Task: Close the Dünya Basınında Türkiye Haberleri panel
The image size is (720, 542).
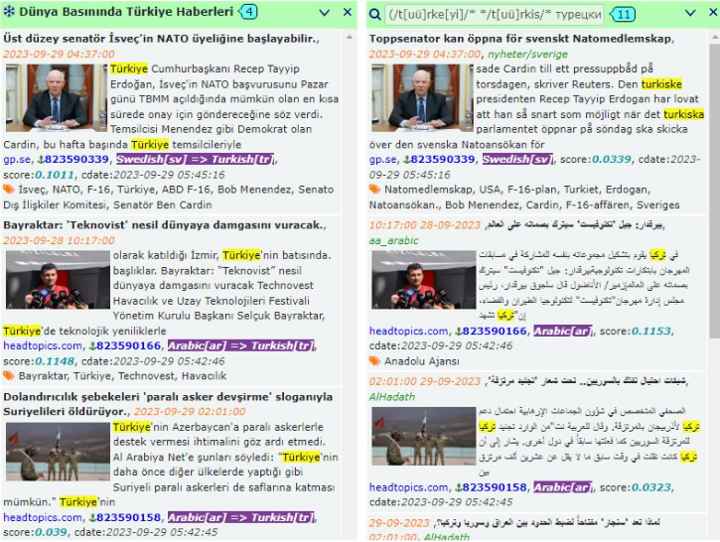Action: 348,13
